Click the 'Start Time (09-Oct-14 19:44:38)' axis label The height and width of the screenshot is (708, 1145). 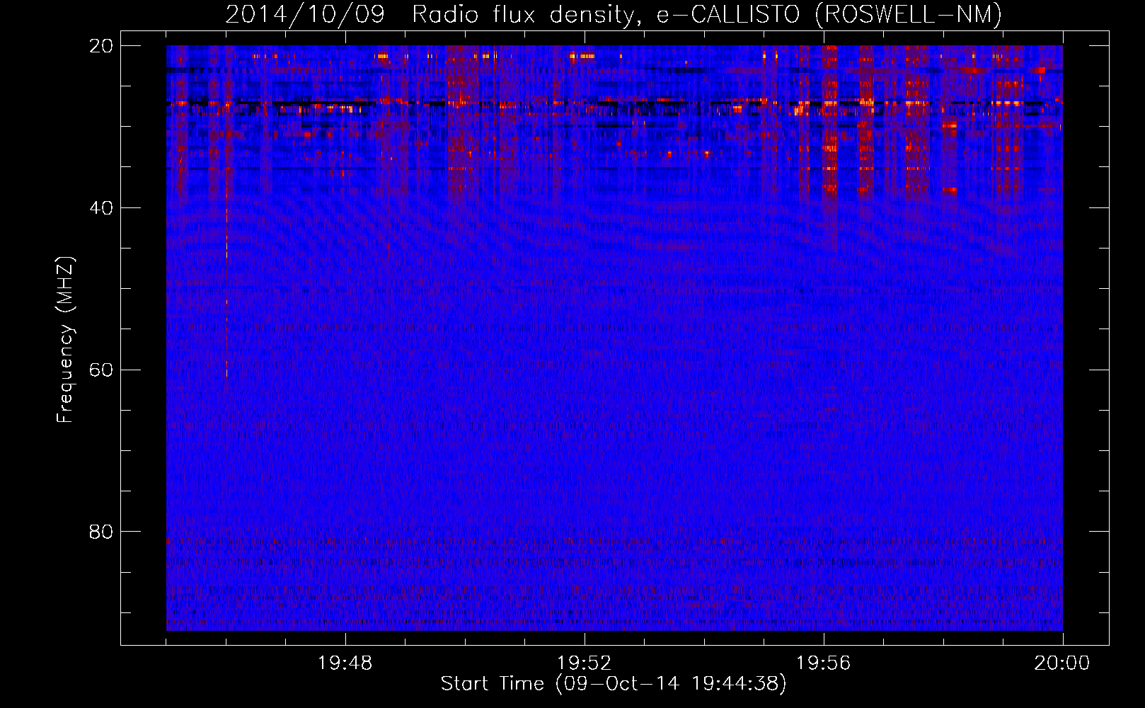click(x=613, y=684)
